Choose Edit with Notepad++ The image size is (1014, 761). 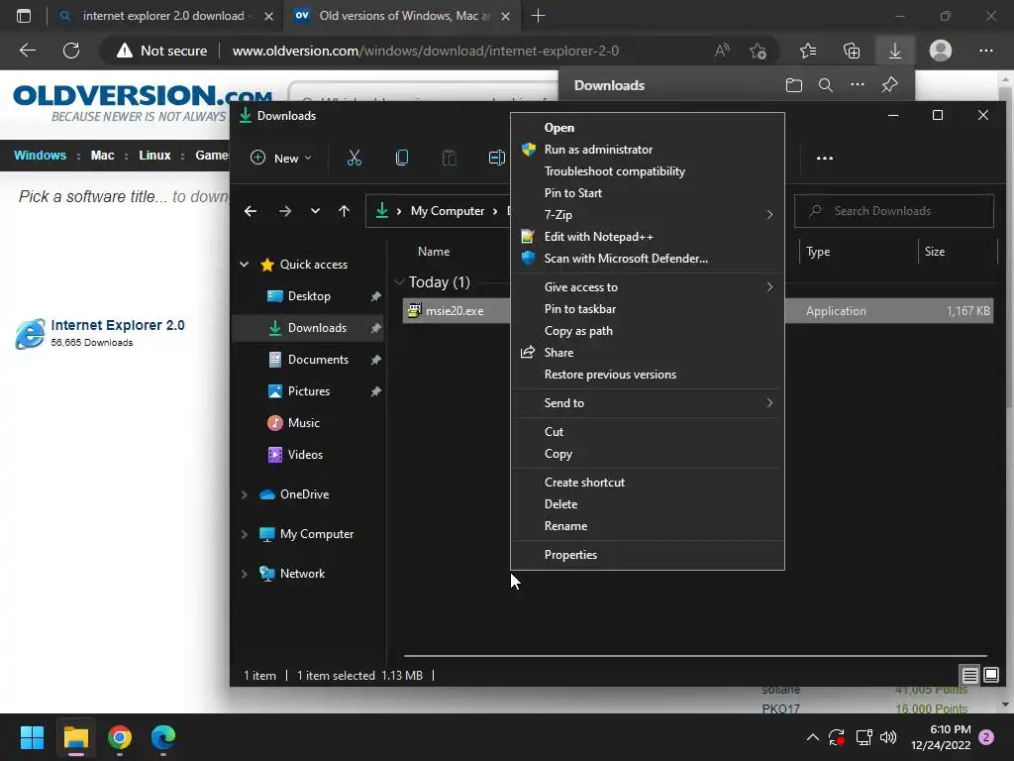coord(648,237)
